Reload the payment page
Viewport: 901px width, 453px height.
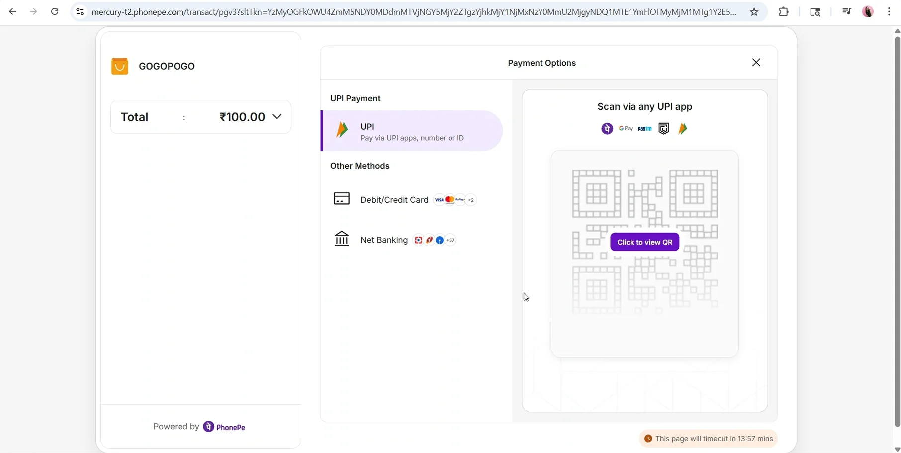(55, 11)
